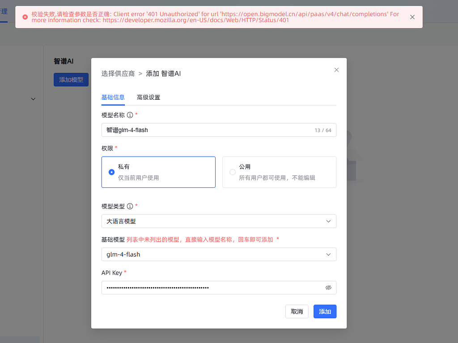The height and width of the screenshot is (343, 458).
Task: Click the red error icon in the alert
Action: point(25,17)
